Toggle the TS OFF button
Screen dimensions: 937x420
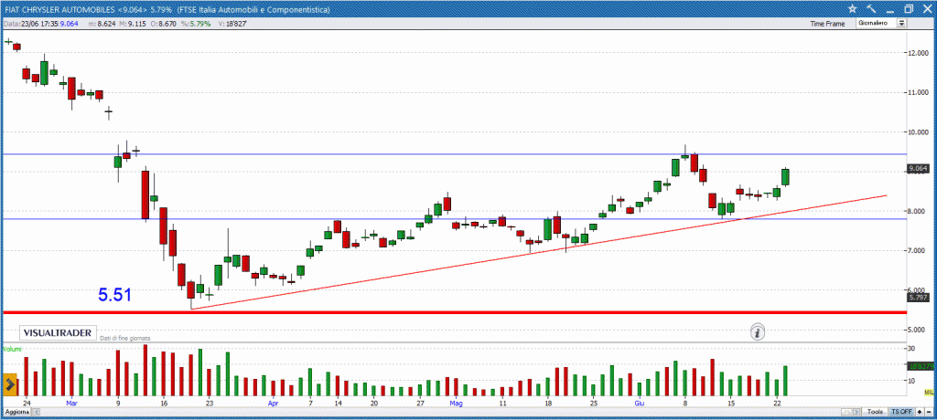point(901,413)
